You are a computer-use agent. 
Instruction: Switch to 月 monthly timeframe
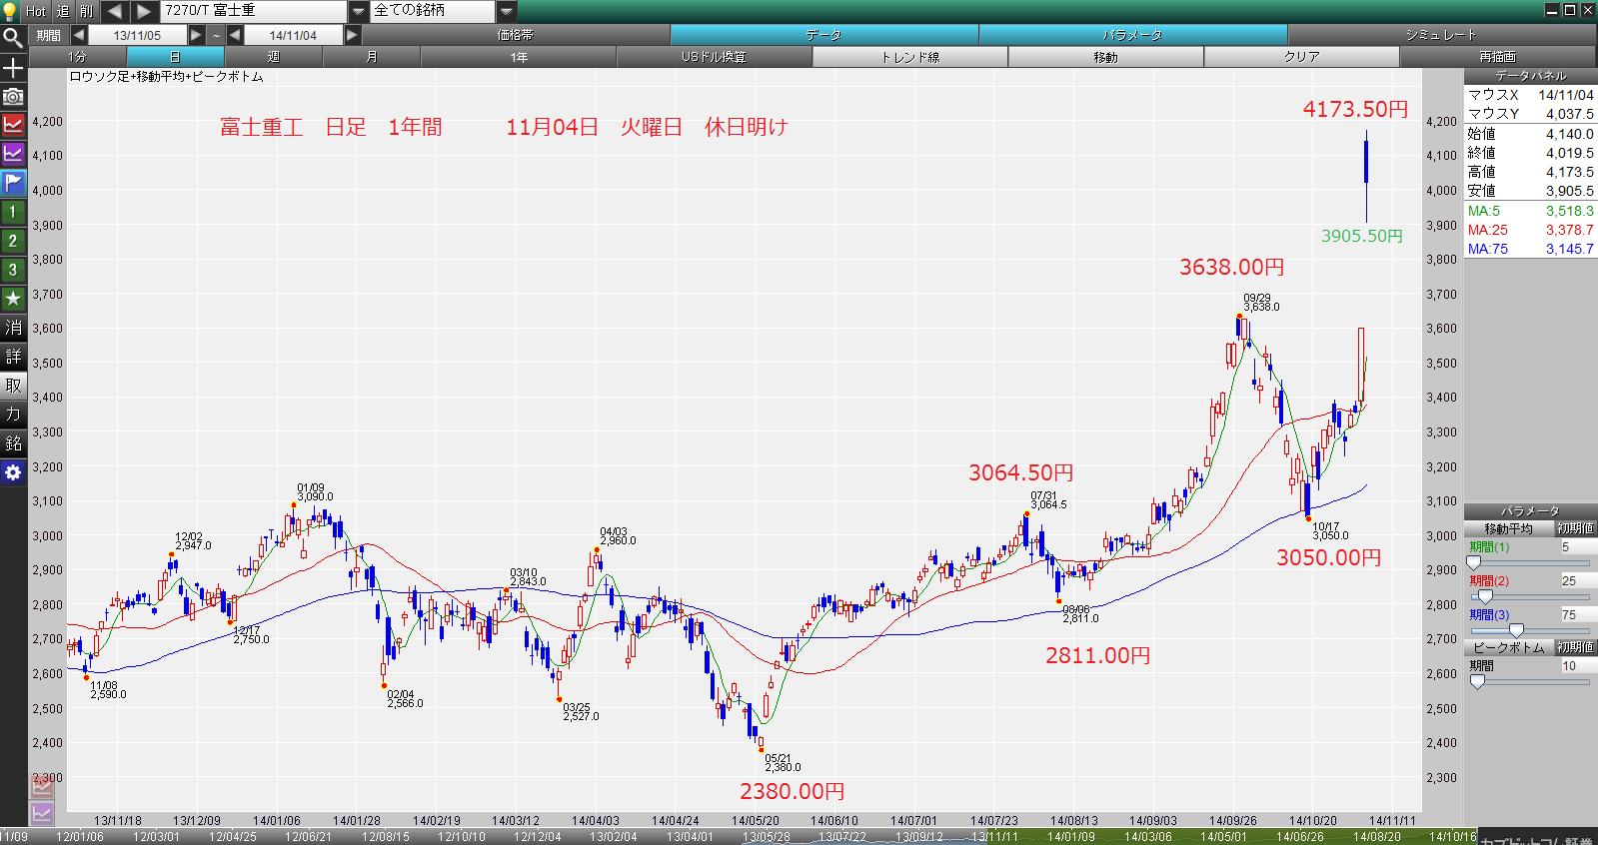tap(372, 57)
